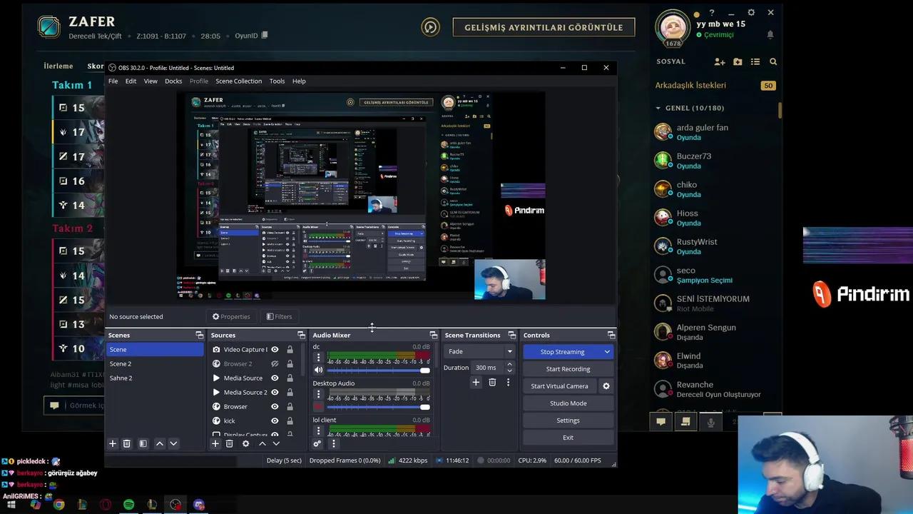Open Audio Mixer advanced properties gear
This screenshot has width=913, height=514.
pyautogui.click(x=317, y=443)
